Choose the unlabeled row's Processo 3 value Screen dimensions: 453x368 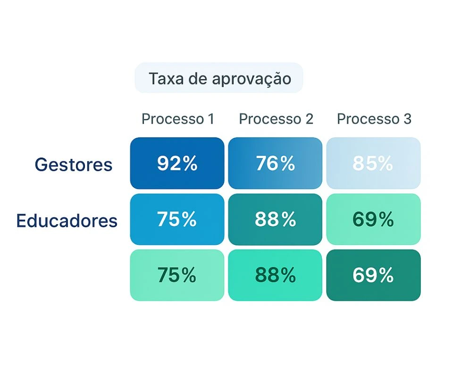[373, 275]
